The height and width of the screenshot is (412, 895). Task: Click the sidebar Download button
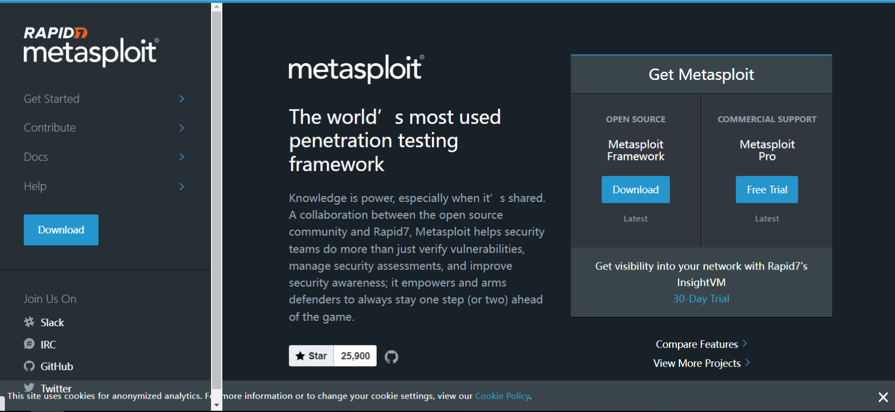[x=61, y=230]
